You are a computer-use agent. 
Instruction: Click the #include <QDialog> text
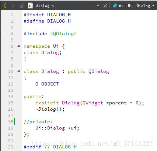[50, 34]
